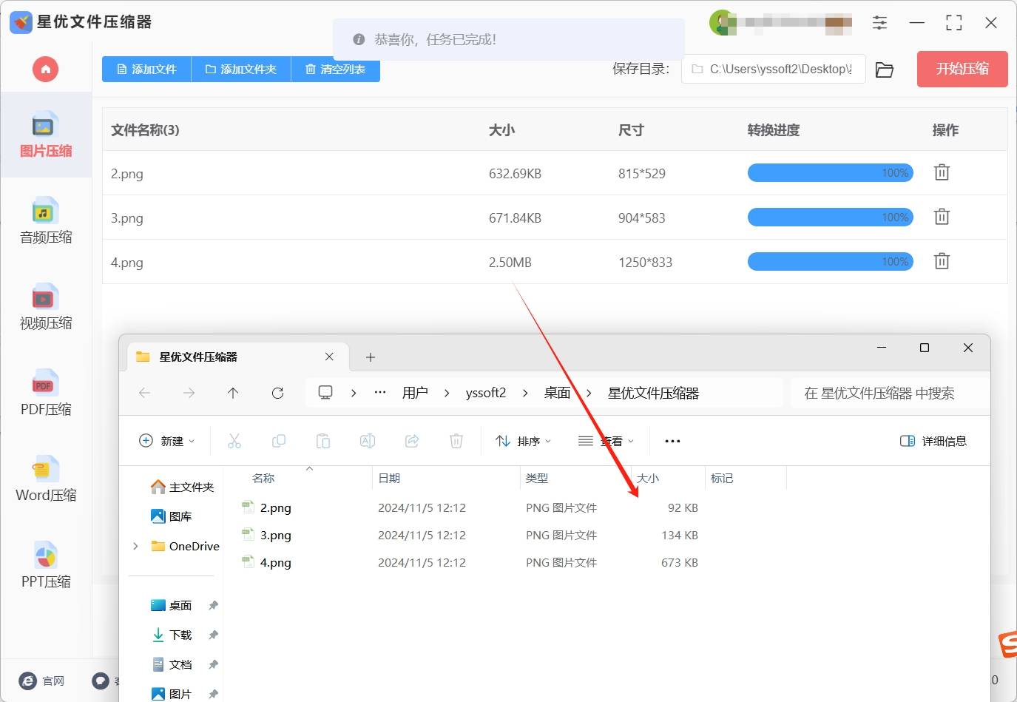Click the user avatar in title bar
Image resolution: width=1017 pixels, height=702 pixels.
pos(722,23)
